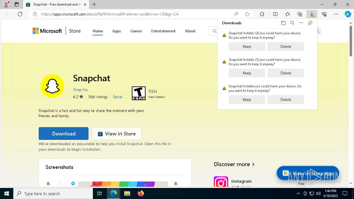Open the Home tab in Store

point(98,31)
